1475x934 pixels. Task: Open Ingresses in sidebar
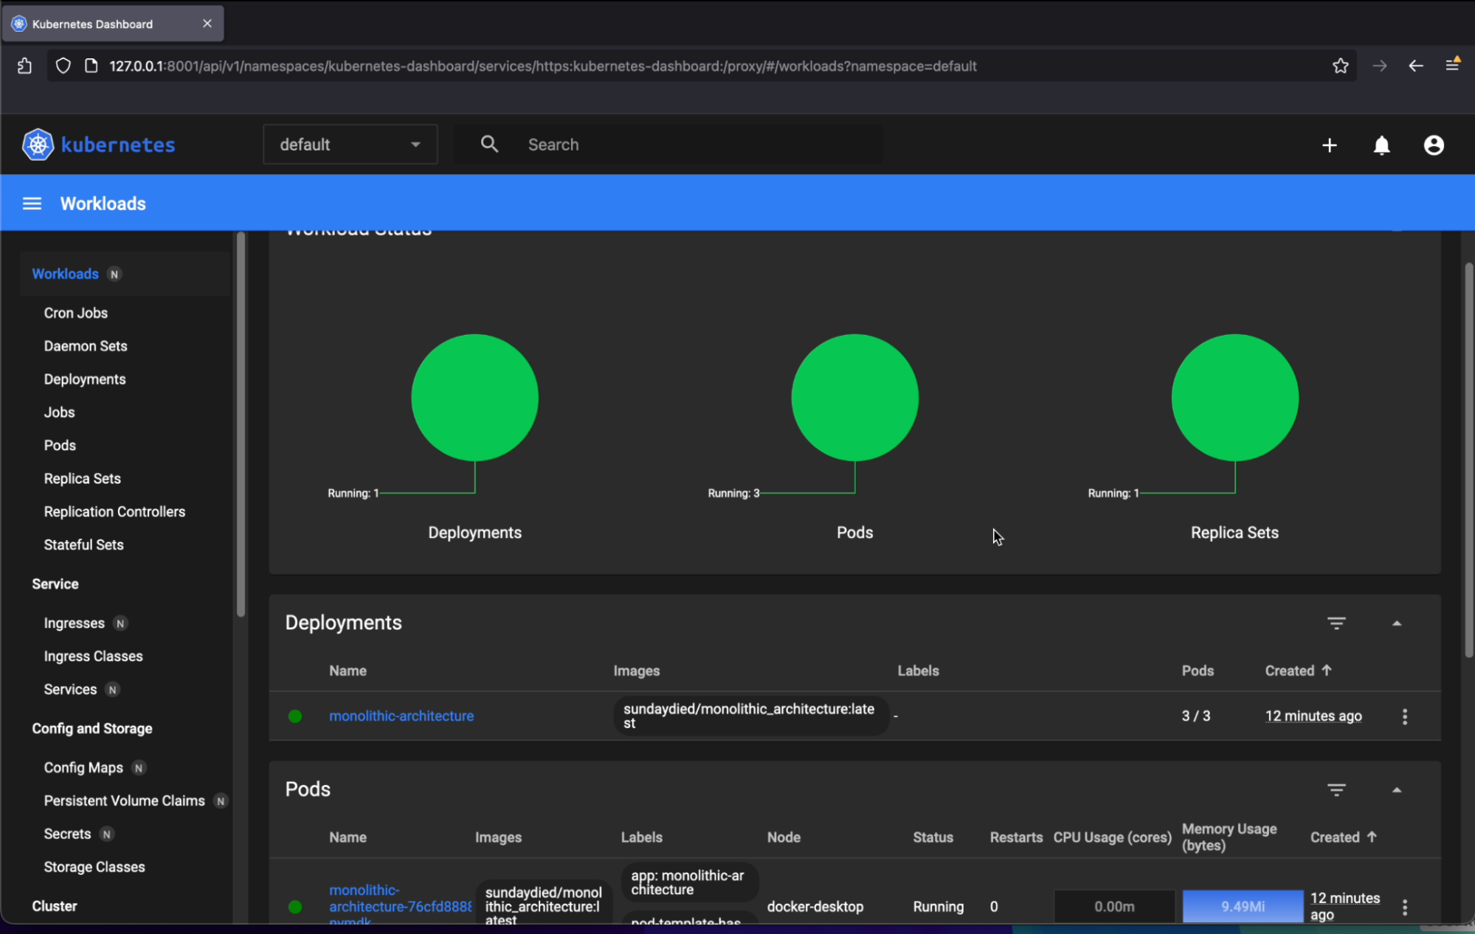point(74,623)
